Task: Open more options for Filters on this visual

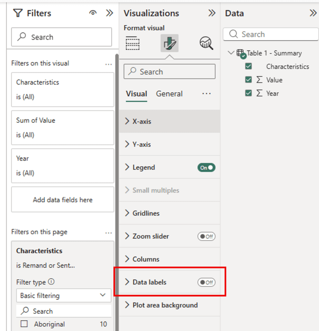Action: (x=108, y=64)
